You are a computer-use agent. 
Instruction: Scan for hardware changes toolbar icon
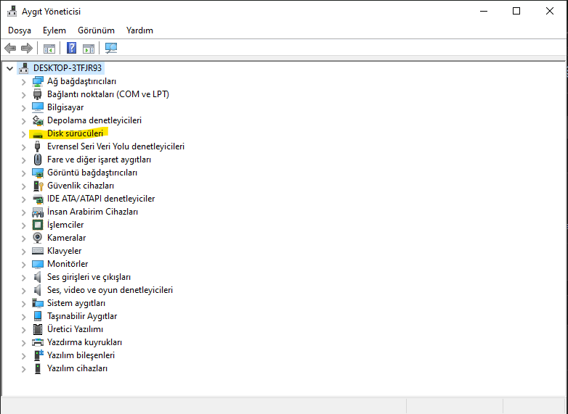click(111, 48)
